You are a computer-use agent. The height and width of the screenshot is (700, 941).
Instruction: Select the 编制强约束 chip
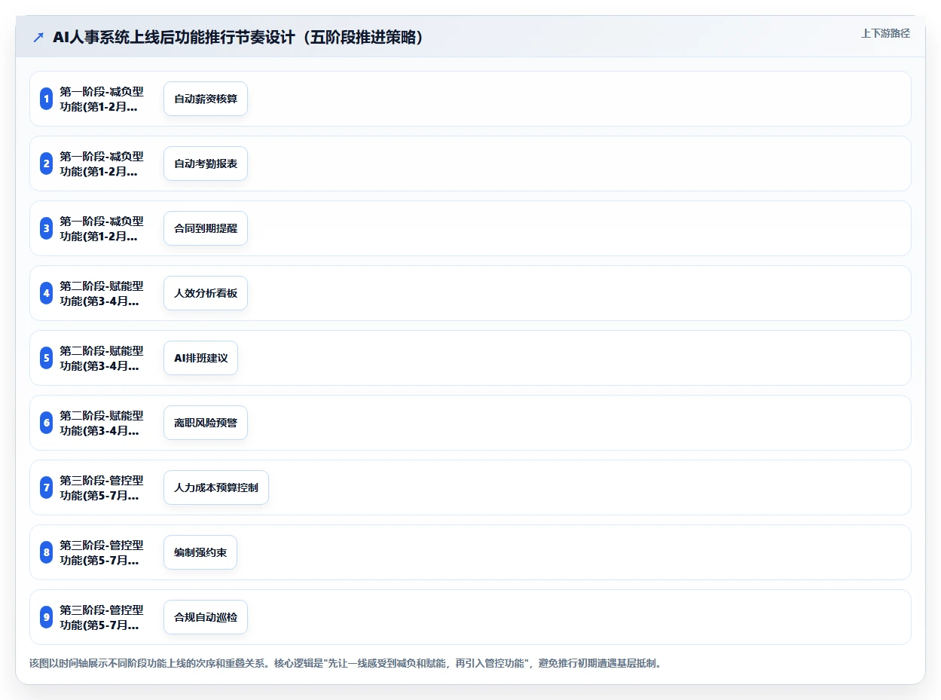tap(200, 552)
